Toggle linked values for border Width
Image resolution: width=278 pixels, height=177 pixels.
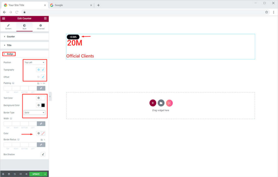point(41,123)
